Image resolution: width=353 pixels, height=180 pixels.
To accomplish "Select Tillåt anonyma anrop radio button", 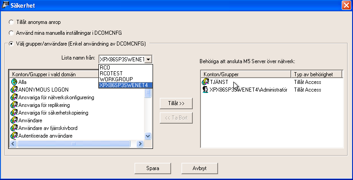I will pyautogui.click(x=11, y=22).
